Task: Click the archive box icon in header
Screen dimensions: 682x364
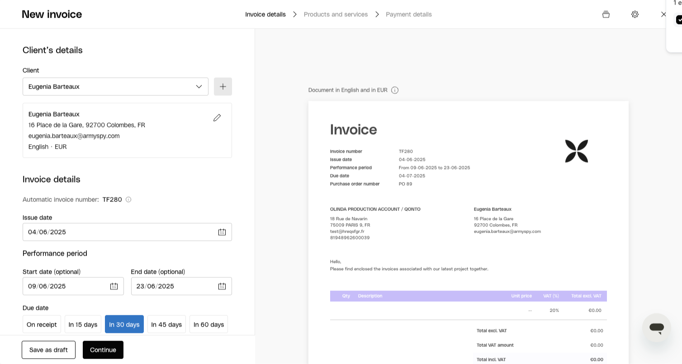Action: point(606,14)
